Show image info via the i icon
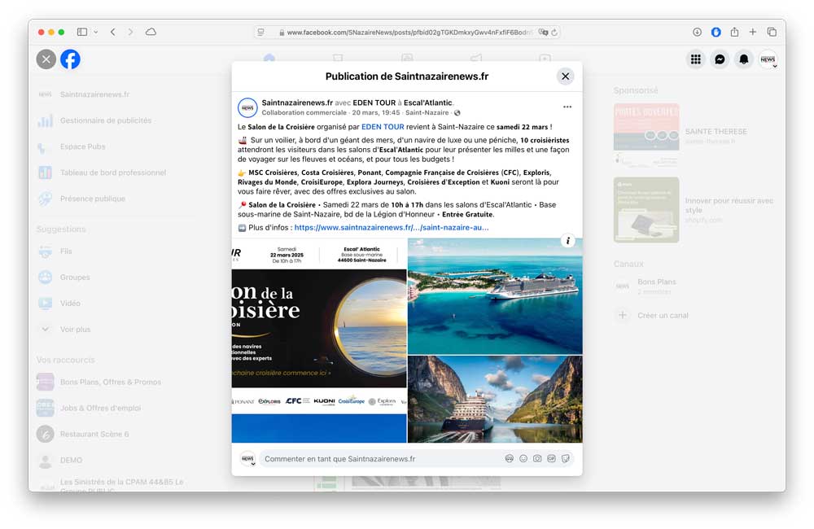 (x=568, y=241)
